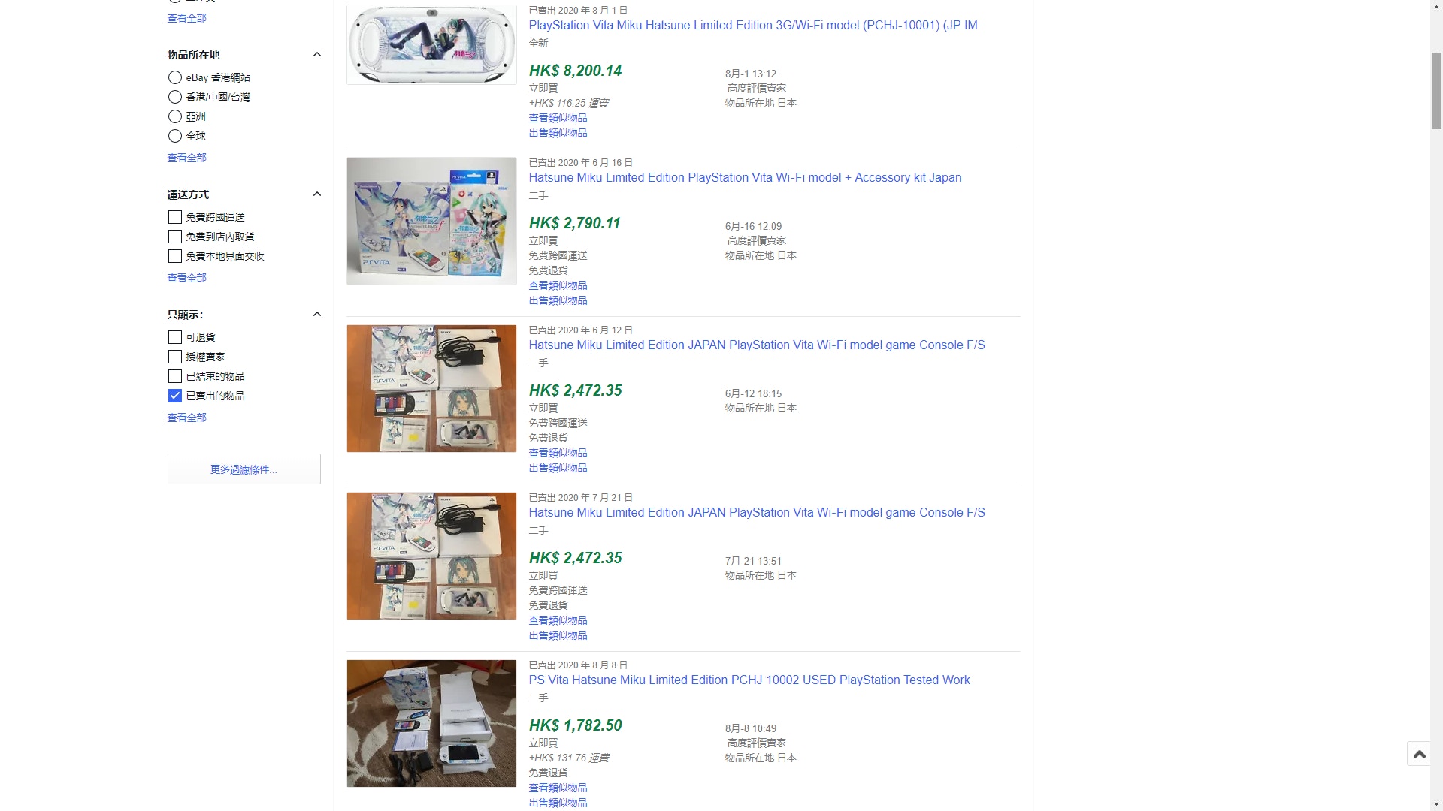Open PlayStation Vita Miku PCHJ-10001 listing title
1443x811 pixels.
click(x=752, y=25)
